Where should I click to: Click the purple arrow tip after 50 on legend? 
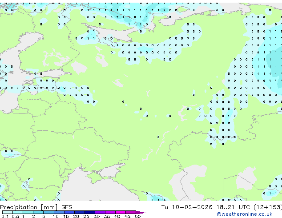(x=141, y=212)
